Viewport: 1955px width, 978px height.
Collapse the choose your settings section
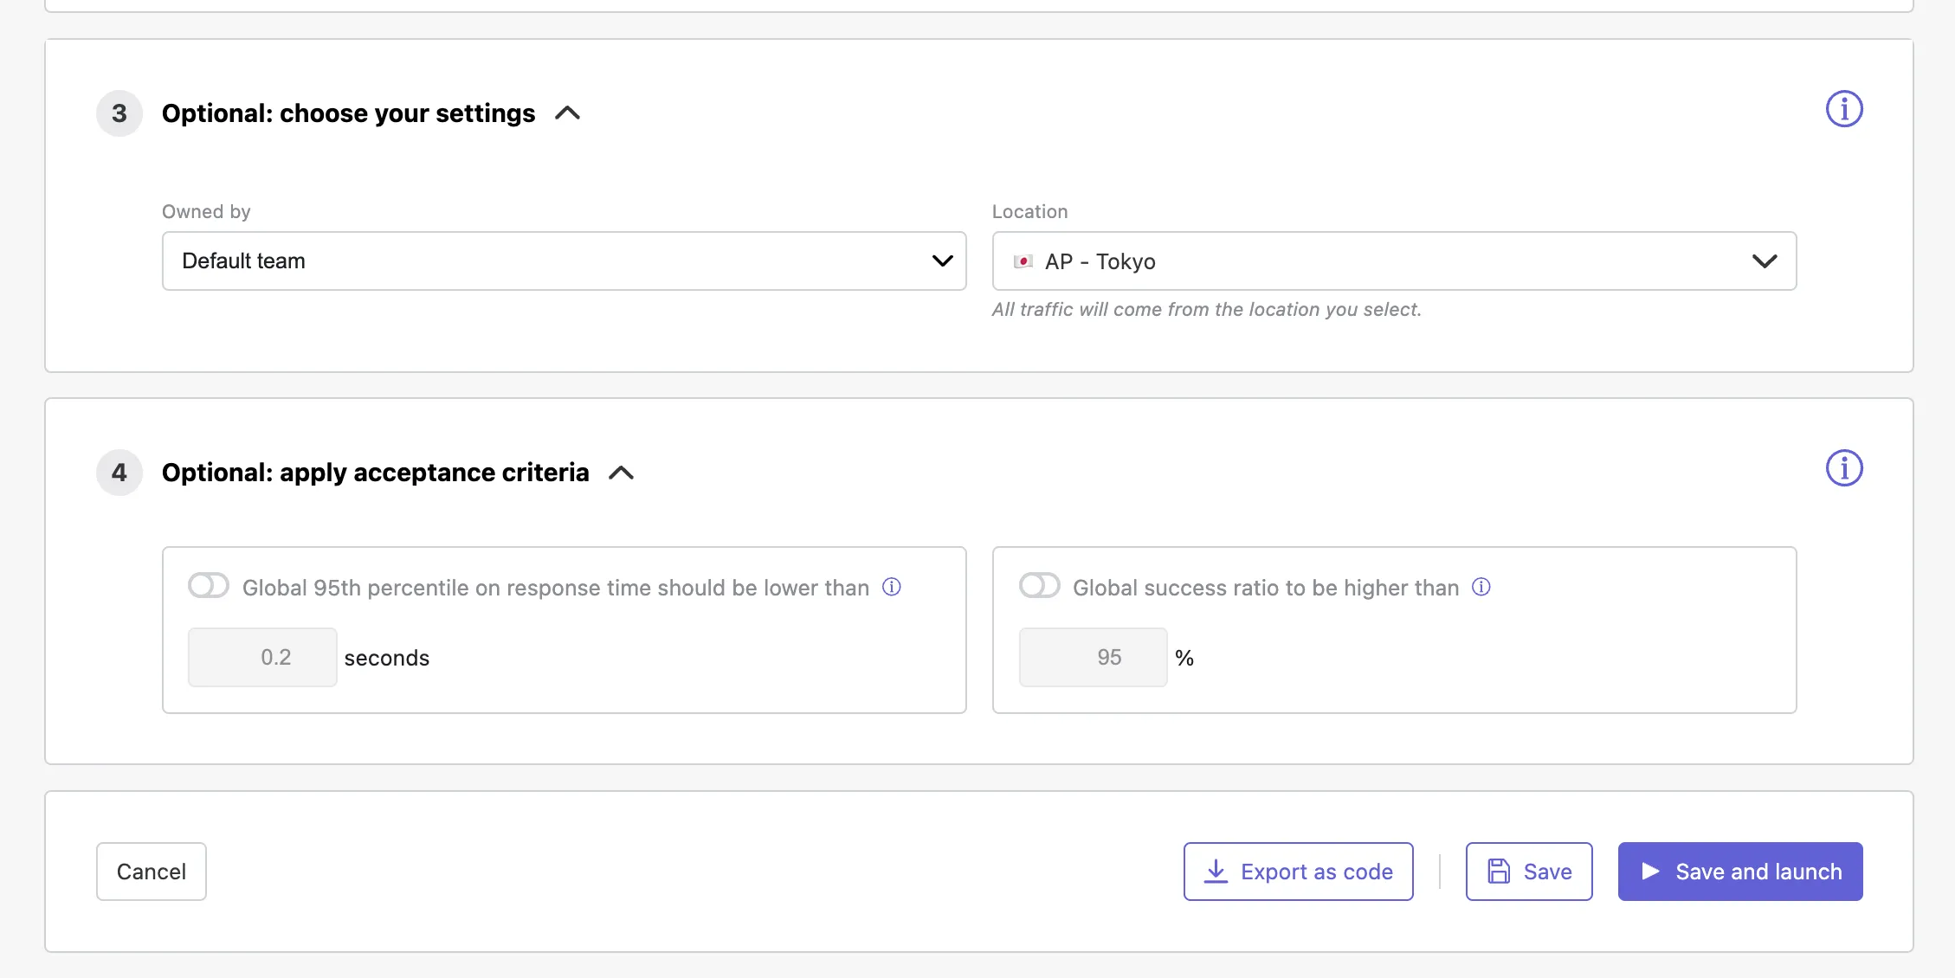pyautogui.click(x=567, y=113)
